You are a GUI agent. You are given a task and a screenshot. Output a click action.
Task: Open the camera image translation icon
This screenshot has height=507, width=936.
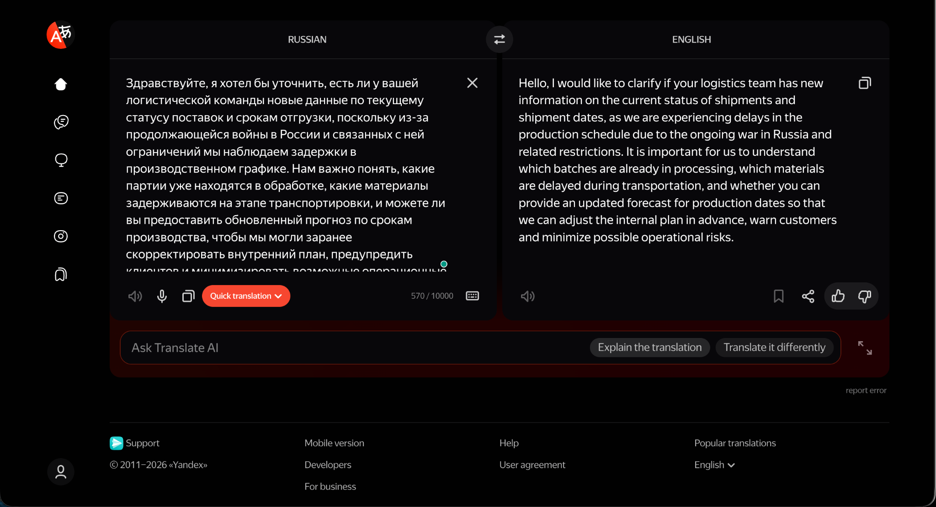point(61,236)
